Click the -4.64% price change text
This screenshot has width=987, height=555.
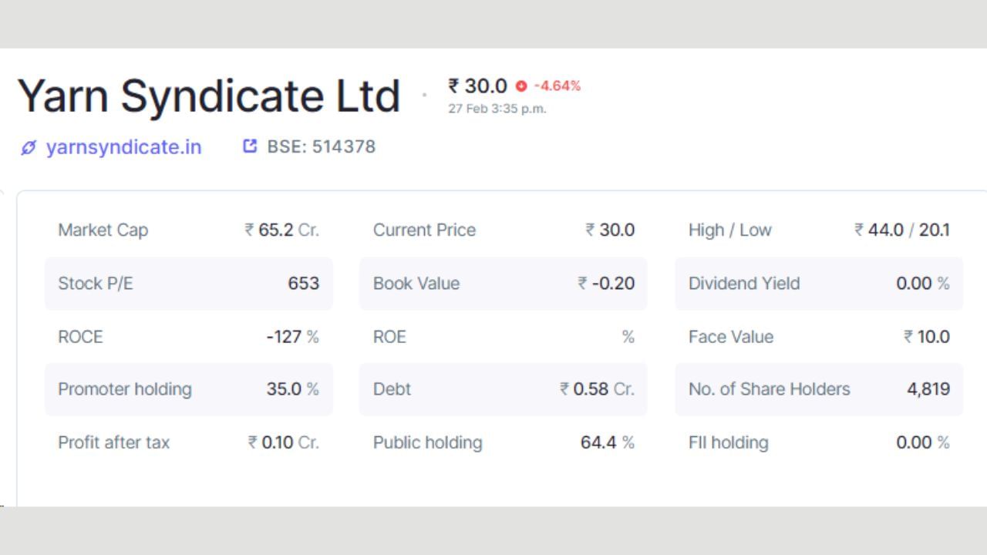557,86
